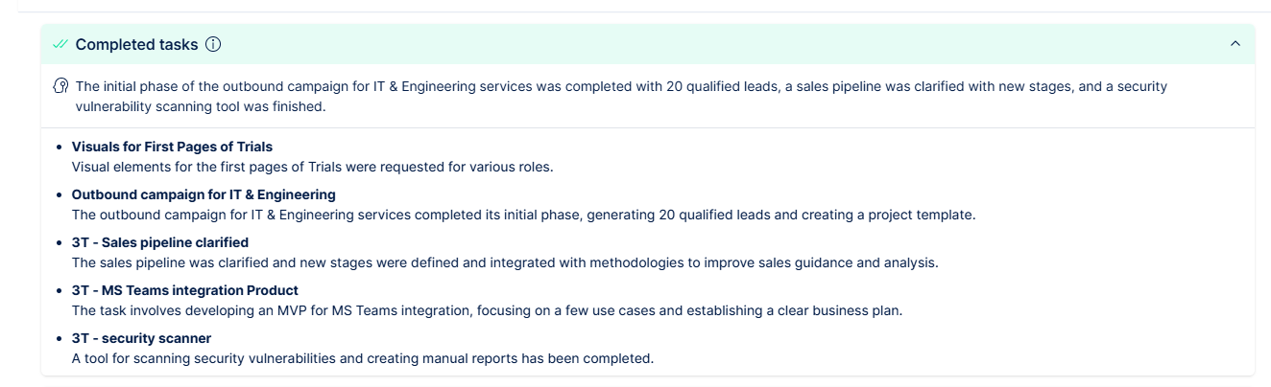Click description about scanning security vulnerabilities
1271x387 pixels.
(362, 358)
